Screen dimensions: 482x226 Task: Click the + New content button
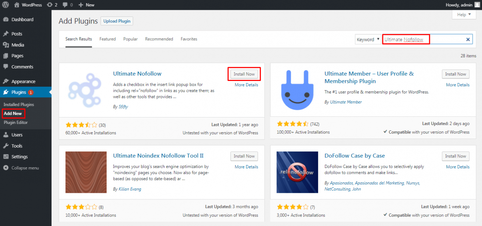tap(87, 5)
